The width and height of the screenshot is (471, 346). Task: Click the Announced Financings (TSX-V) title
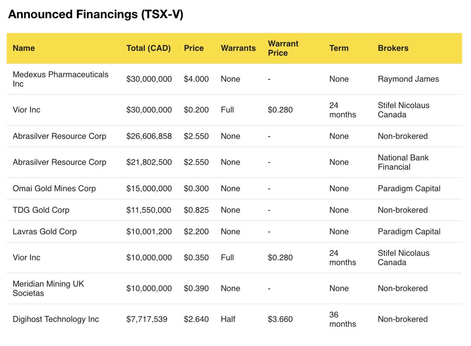[x=96, y=14]
